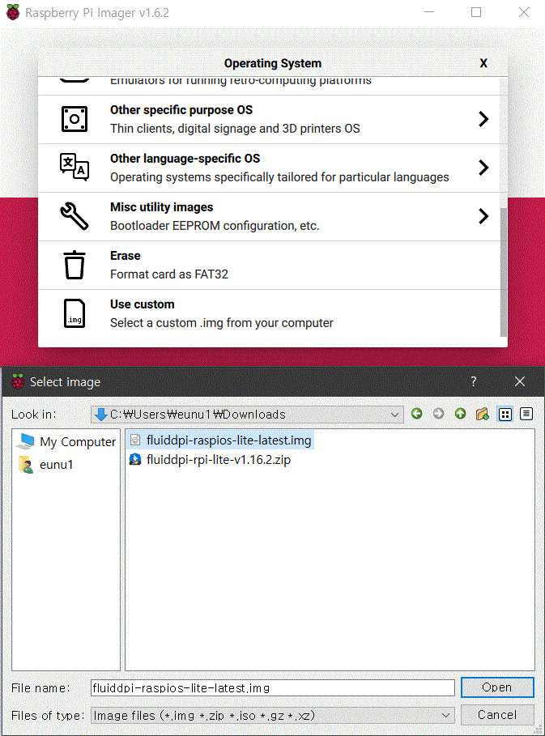Click the Open button
Viewport: 545px width, 736px height.
point(497,687)
